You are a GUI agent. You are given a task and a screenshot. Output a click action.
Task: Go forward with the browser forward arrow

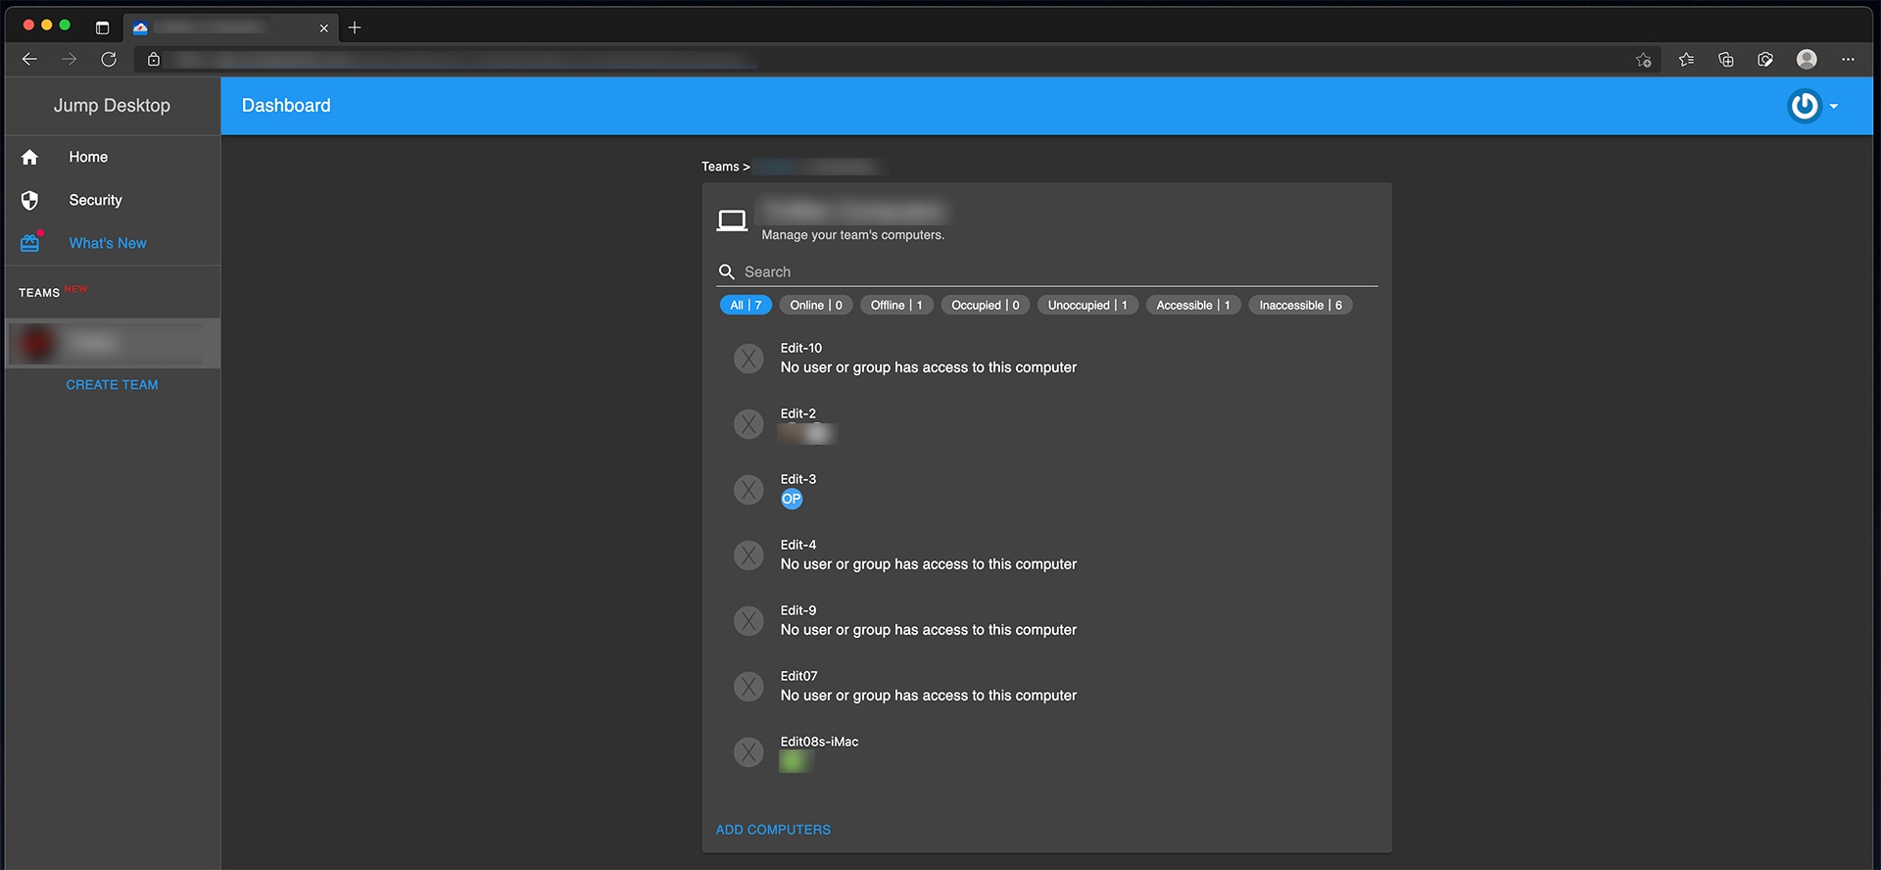pos(69,59)
